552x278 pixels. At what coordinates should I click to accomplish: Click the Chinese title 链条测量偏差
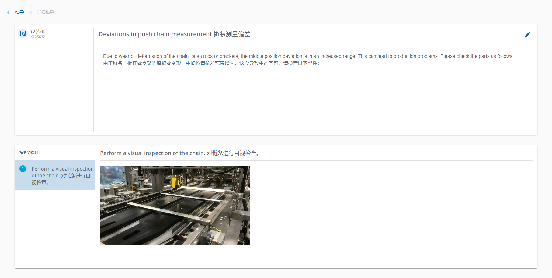click(x=232, y=34)
